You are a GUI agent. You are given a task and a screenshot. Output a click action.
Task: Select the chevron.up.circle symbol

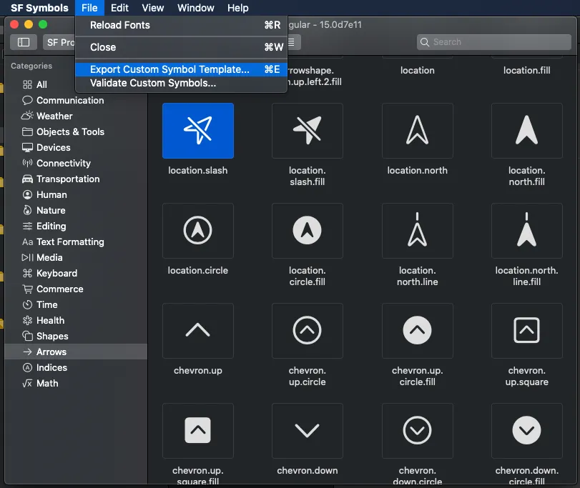[308, 331]
